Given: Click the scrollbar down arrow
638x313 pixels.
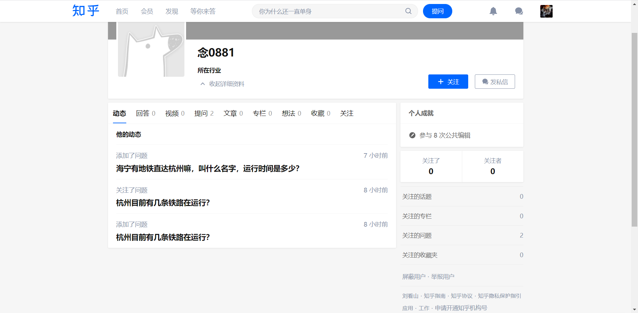Looking at the screenshot, I should click(634, 310).
